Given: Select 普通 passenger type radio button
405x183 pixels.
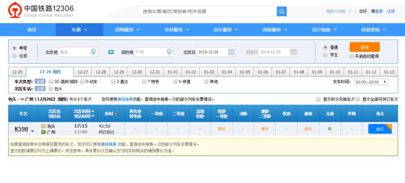Looking at the screenshot, I should point(325,47).
